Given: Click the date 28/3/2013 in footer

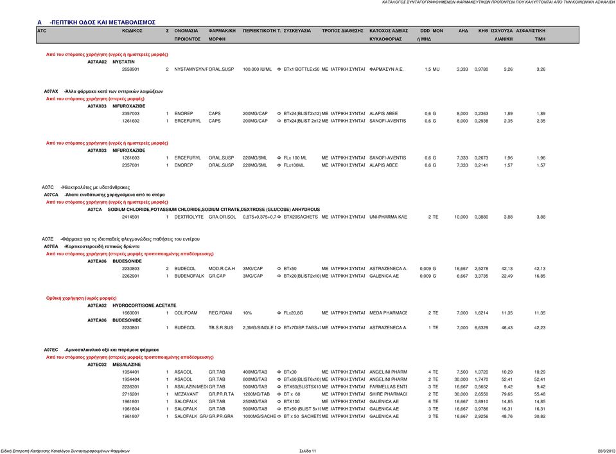Looking at the screenshot, I should [607, 451].
